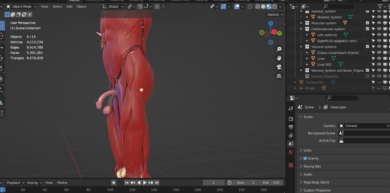Expand the Muscular system collection

(301, 23)
